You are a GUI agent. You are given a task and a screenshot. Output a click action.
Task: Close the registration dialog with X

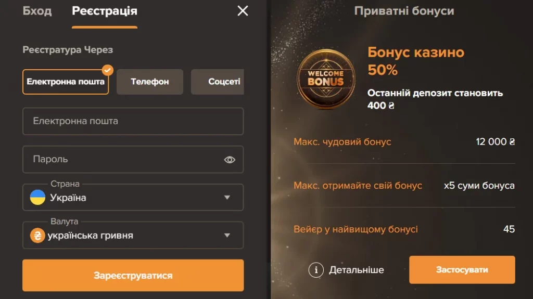[243, 11]
